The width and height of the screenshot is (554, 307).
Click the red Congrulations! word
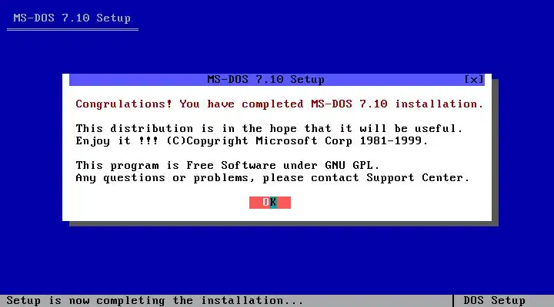[x=124, y=104]
